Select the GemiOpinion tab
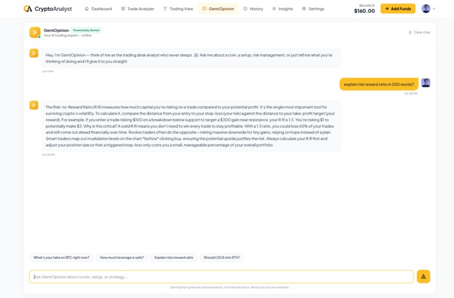The width and height of the screenshot is (454, 298). [218, 8]
